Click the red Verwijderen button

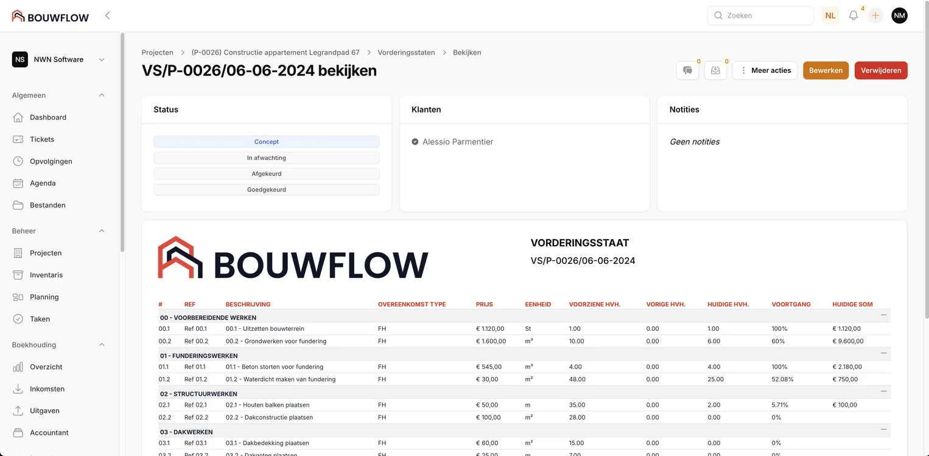click(880, 71)
